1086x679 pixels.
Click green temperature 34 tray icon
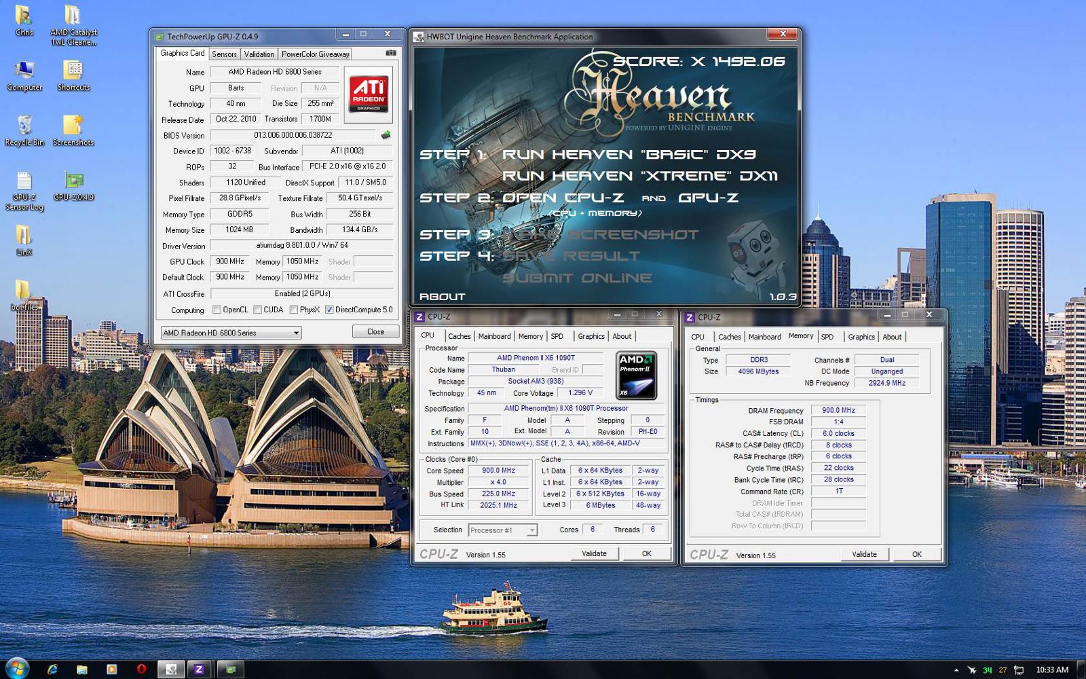[988, 670]
